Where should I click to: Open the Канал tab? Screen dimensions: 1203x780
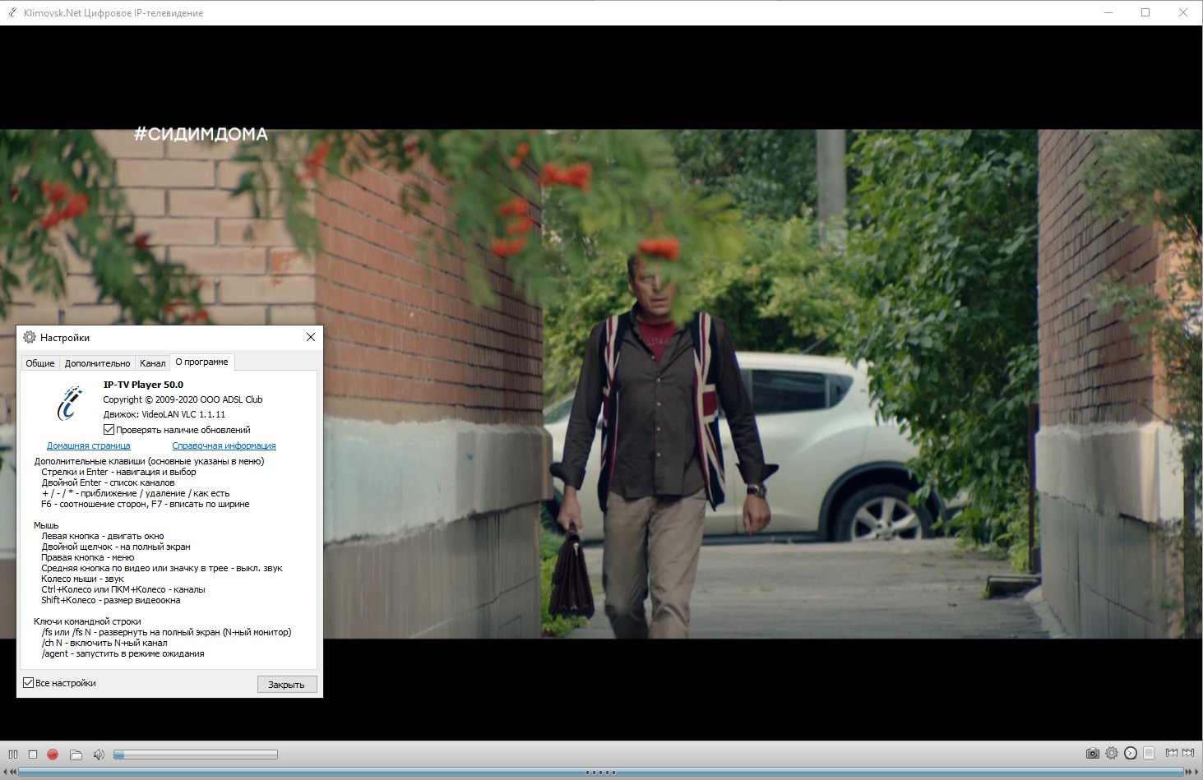click(152, 362)
